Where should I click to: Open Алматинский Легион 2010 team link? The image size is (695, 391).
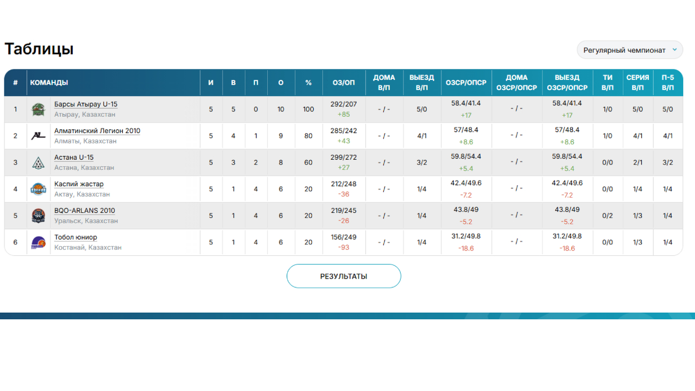(97, 131)
